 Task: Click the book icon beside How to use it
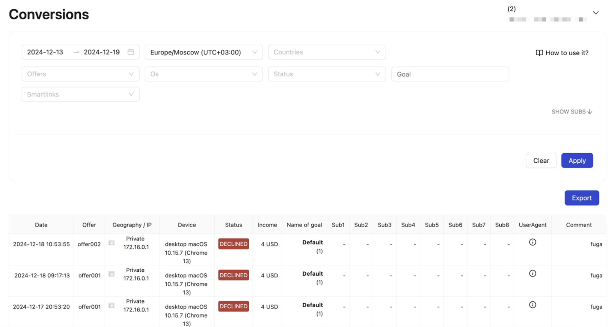[539, 53]
